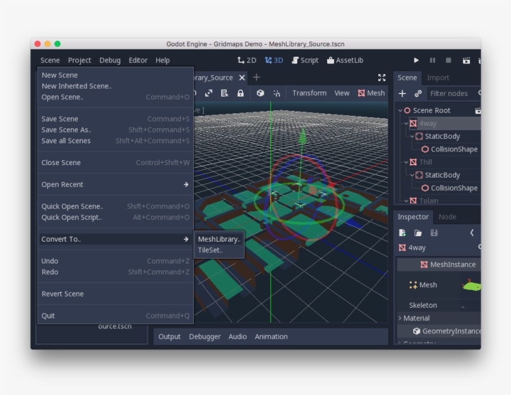Screen dimensions: 511x395
Task: Click the Mesh property preview thumbnail
Action: click(471, 286)
